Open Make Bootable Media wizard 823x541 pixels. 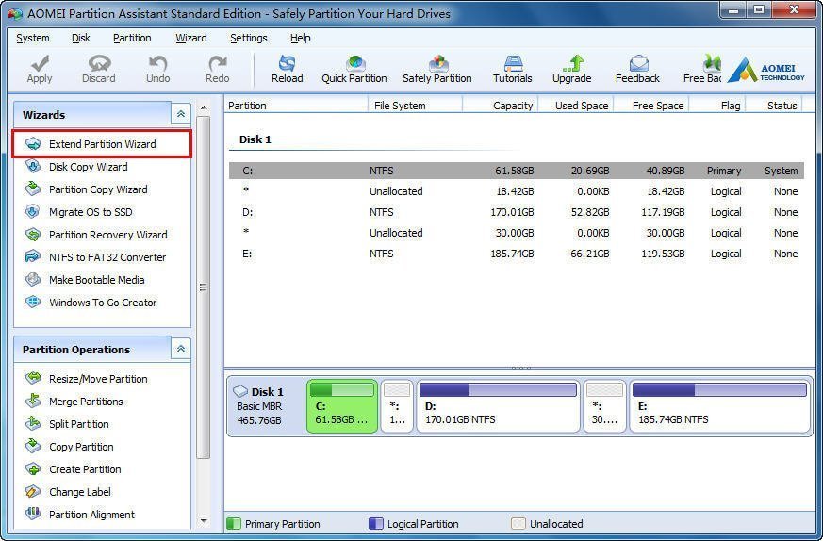click(96, 280)
